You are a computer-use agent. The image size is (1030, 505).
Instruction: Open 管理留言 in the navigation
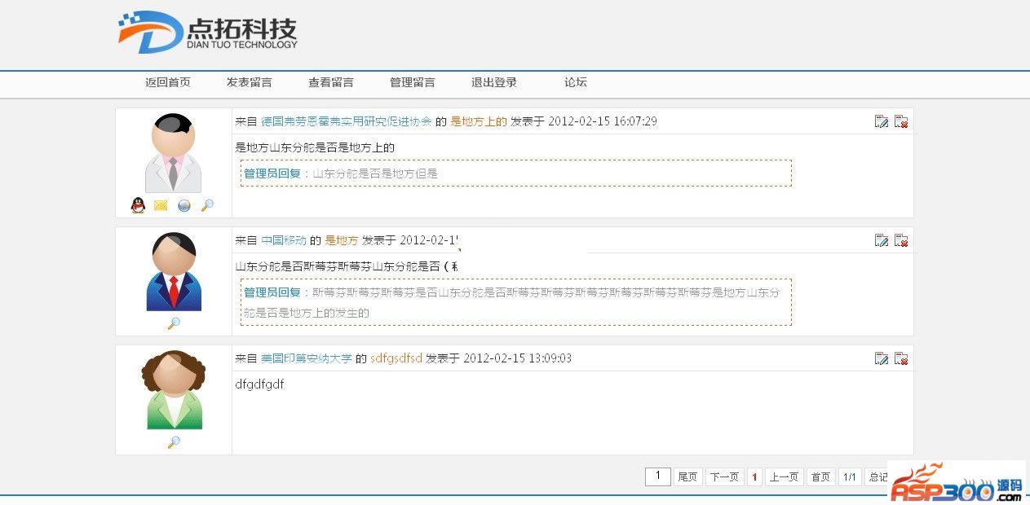[x=413, y=82]
